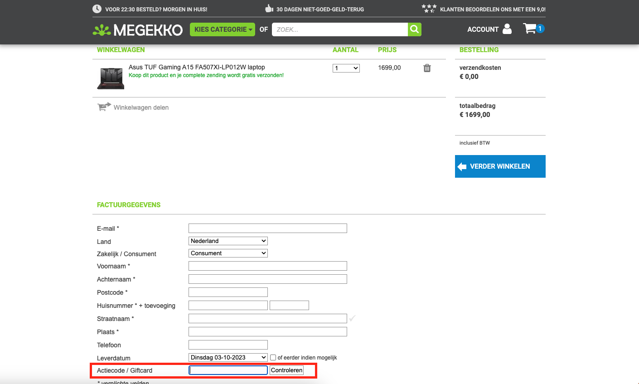Click the inclusief BTW note

pos(474,143)
